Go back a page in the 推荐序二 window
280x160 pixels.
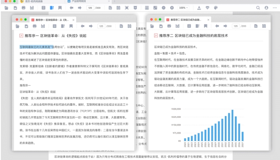coord(217,26)
